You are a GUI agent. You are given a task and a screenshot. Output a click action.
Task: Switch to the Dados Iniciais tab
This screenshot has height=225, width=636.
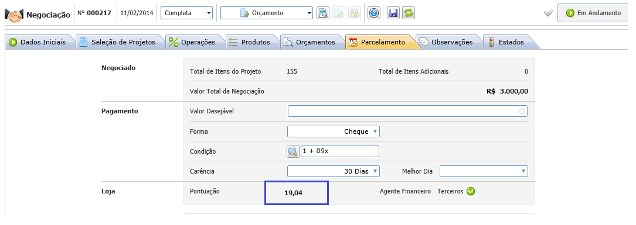click(40, 42)
